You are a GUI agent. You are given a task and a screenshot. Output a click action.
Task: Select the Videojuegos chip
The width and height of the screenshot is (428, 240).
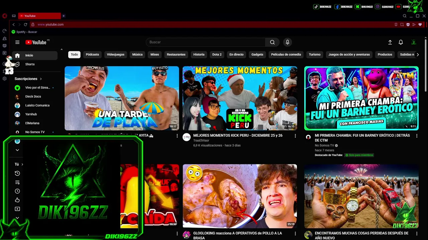point(116,54)
